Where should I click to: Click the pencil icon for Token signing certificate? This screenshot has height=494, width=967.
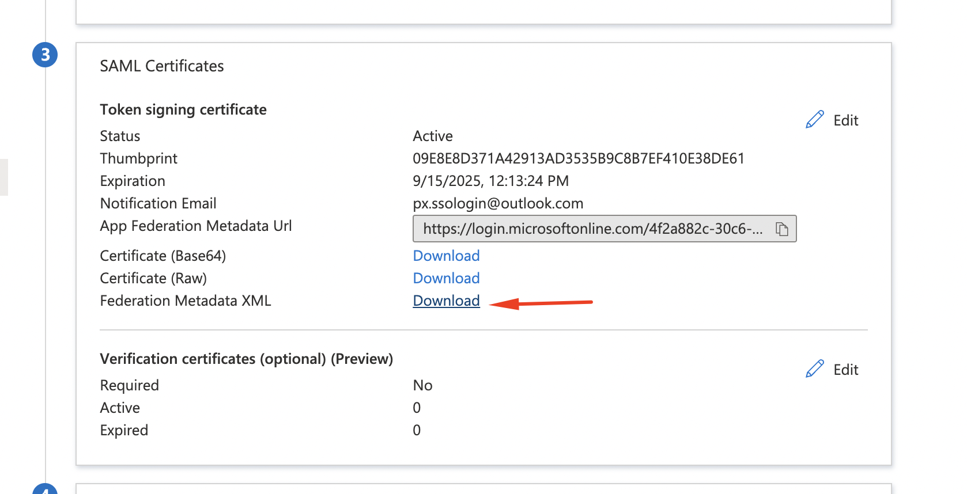tap(815, 120)
